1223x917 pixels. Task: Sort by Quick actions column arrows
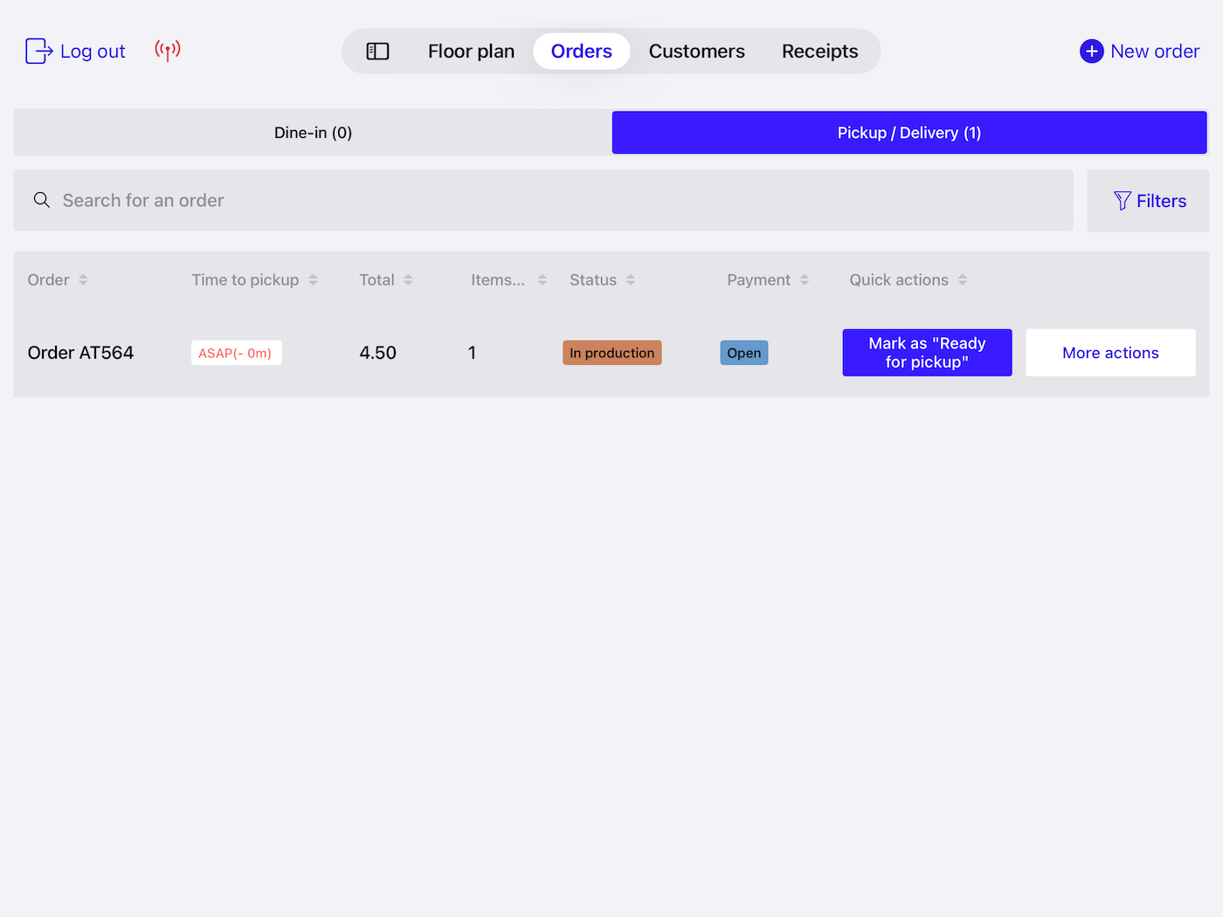point(962,279)
